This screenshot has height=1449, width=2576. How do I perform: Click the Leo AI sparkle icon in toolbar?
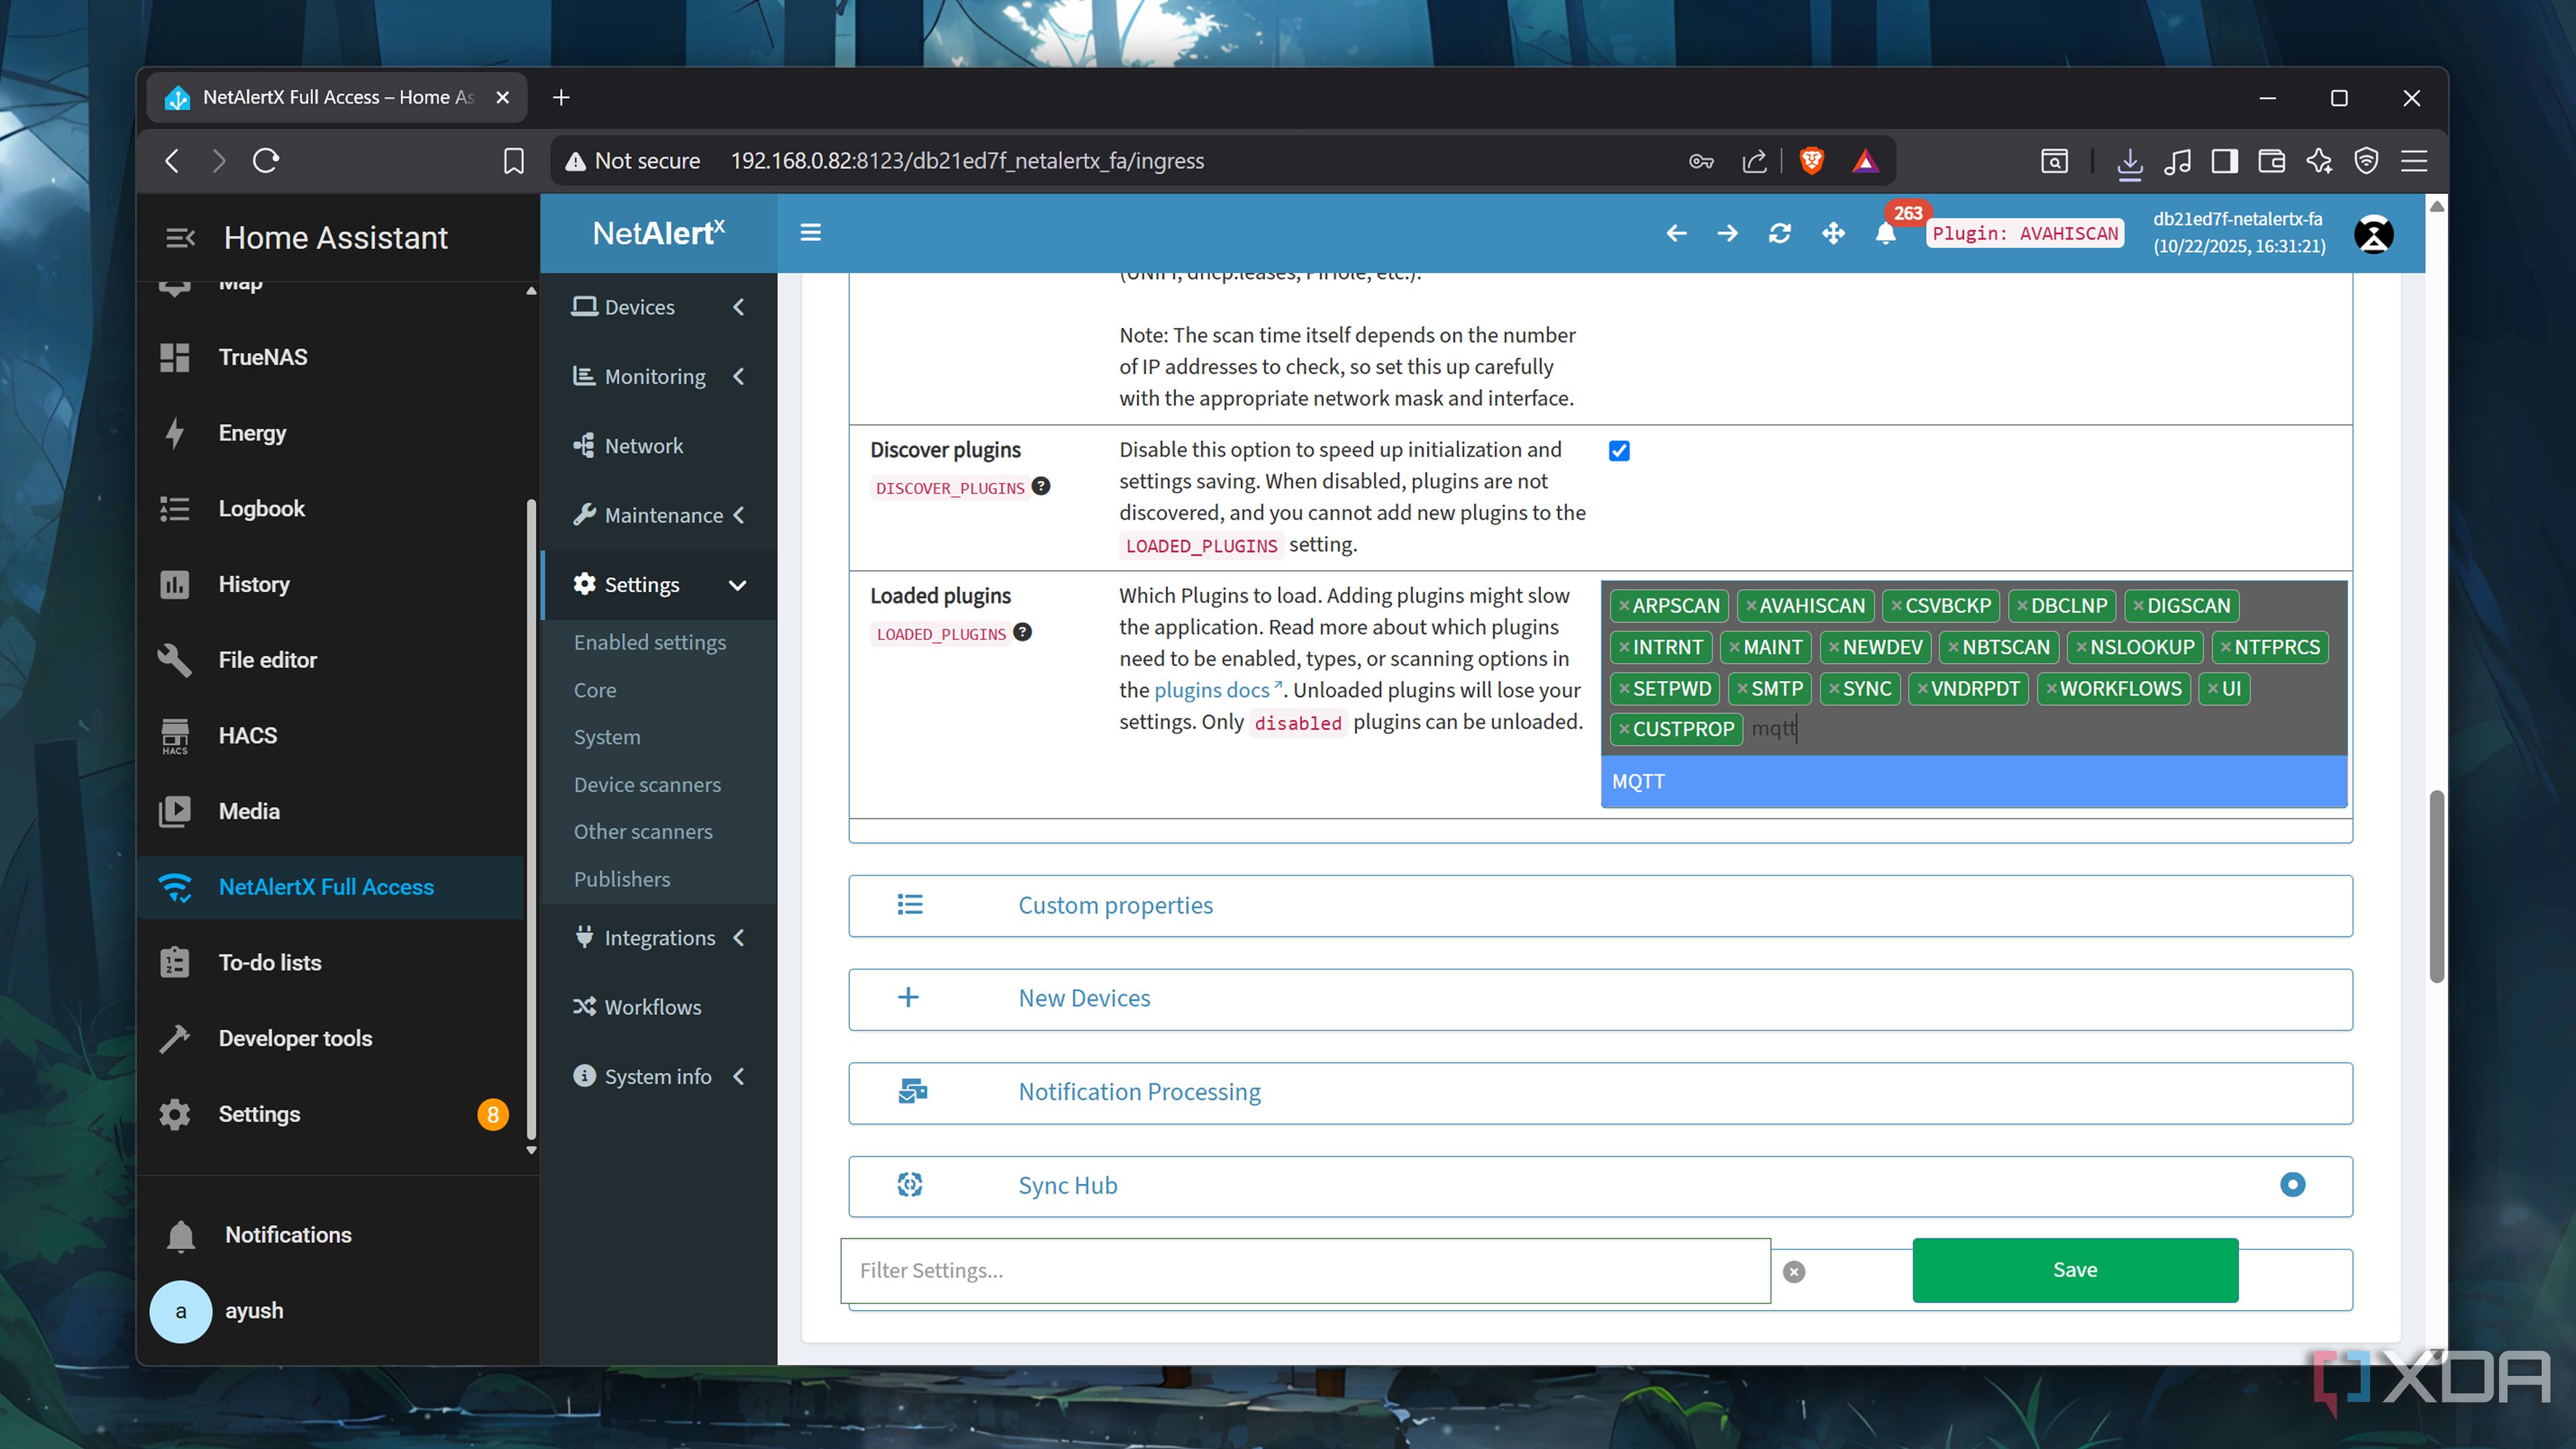[x=2319, y=161]
